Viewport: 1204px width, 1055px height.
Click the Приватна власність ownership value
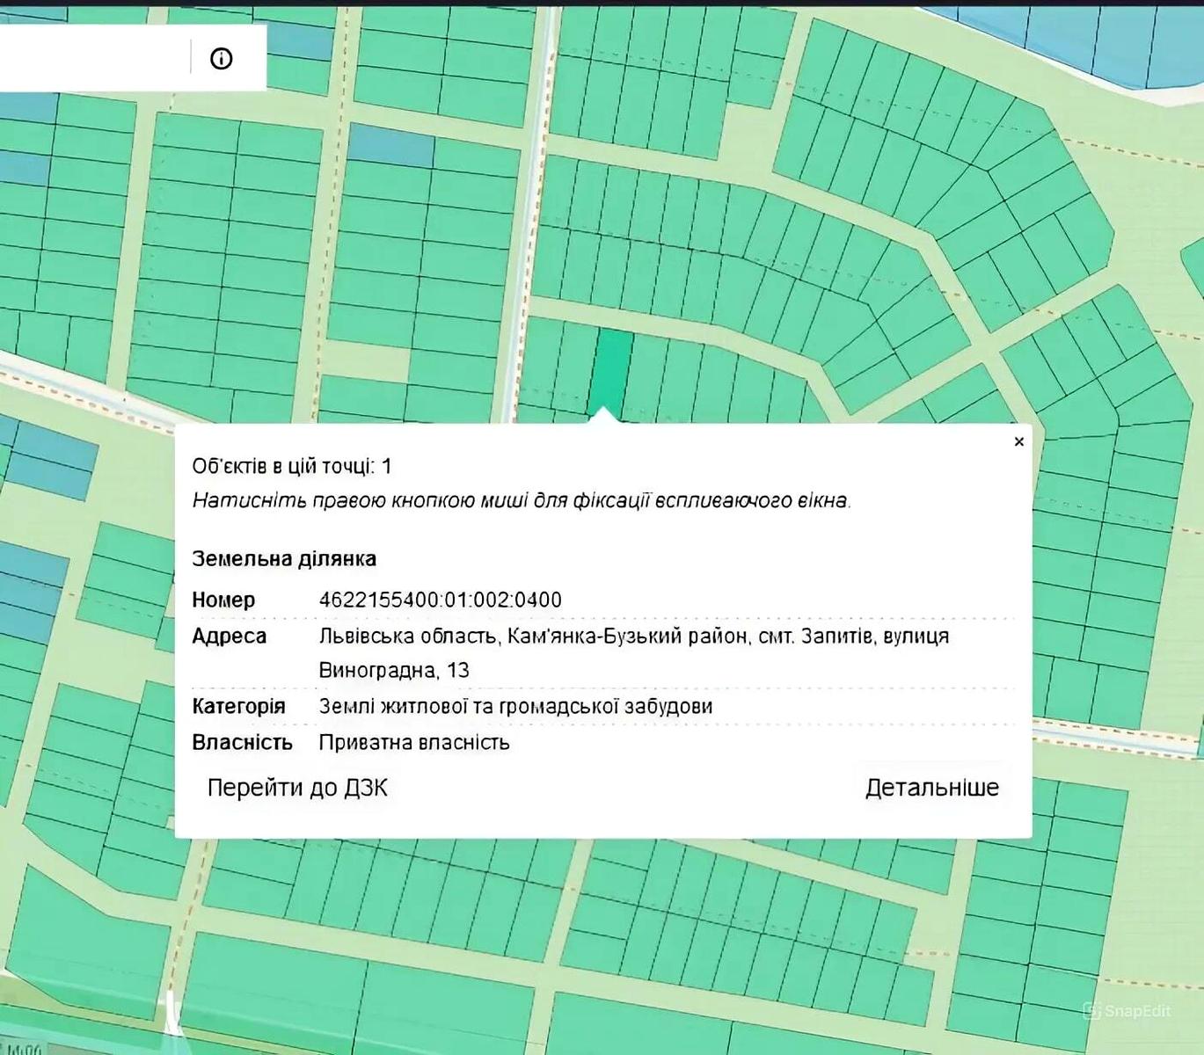414,742
